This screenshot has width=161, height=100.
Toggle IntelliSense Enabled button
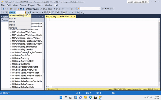click(50, 13)
